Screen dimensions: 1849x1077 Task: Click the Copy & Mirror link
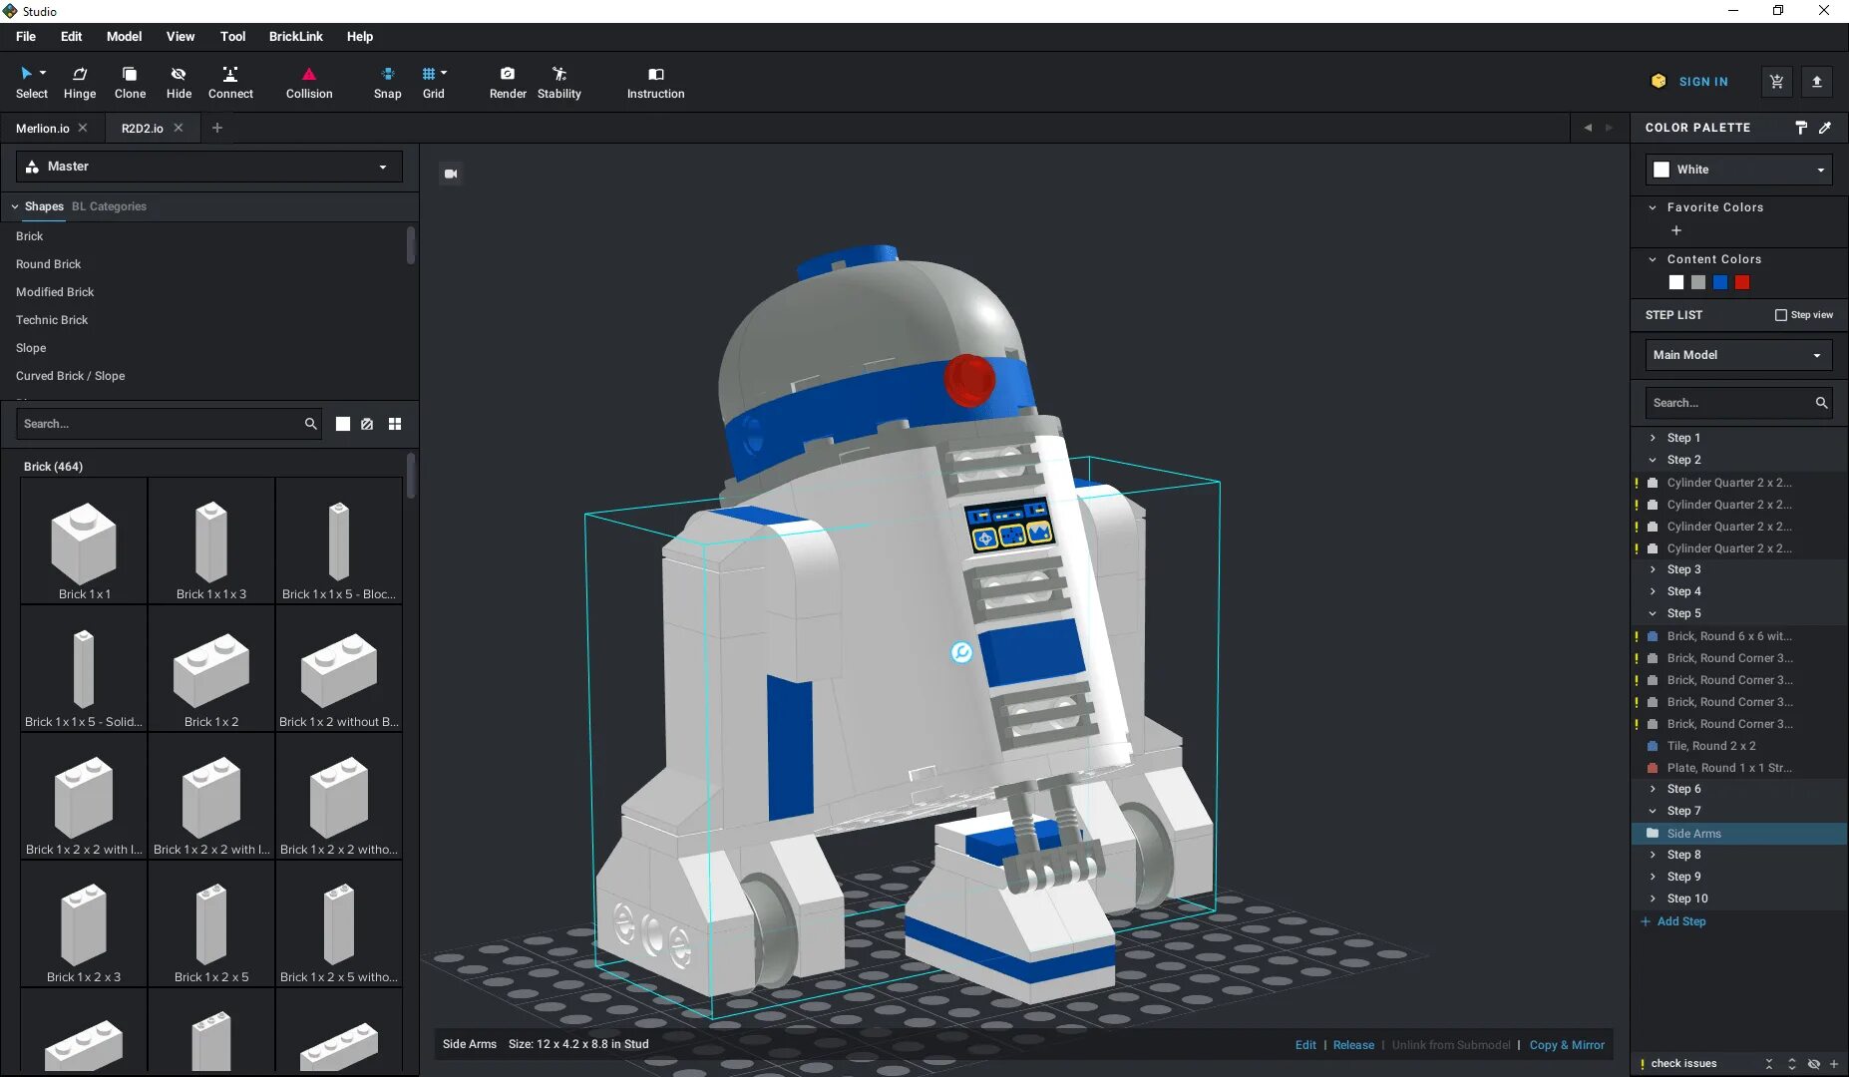click(x=1567, y=1045)
